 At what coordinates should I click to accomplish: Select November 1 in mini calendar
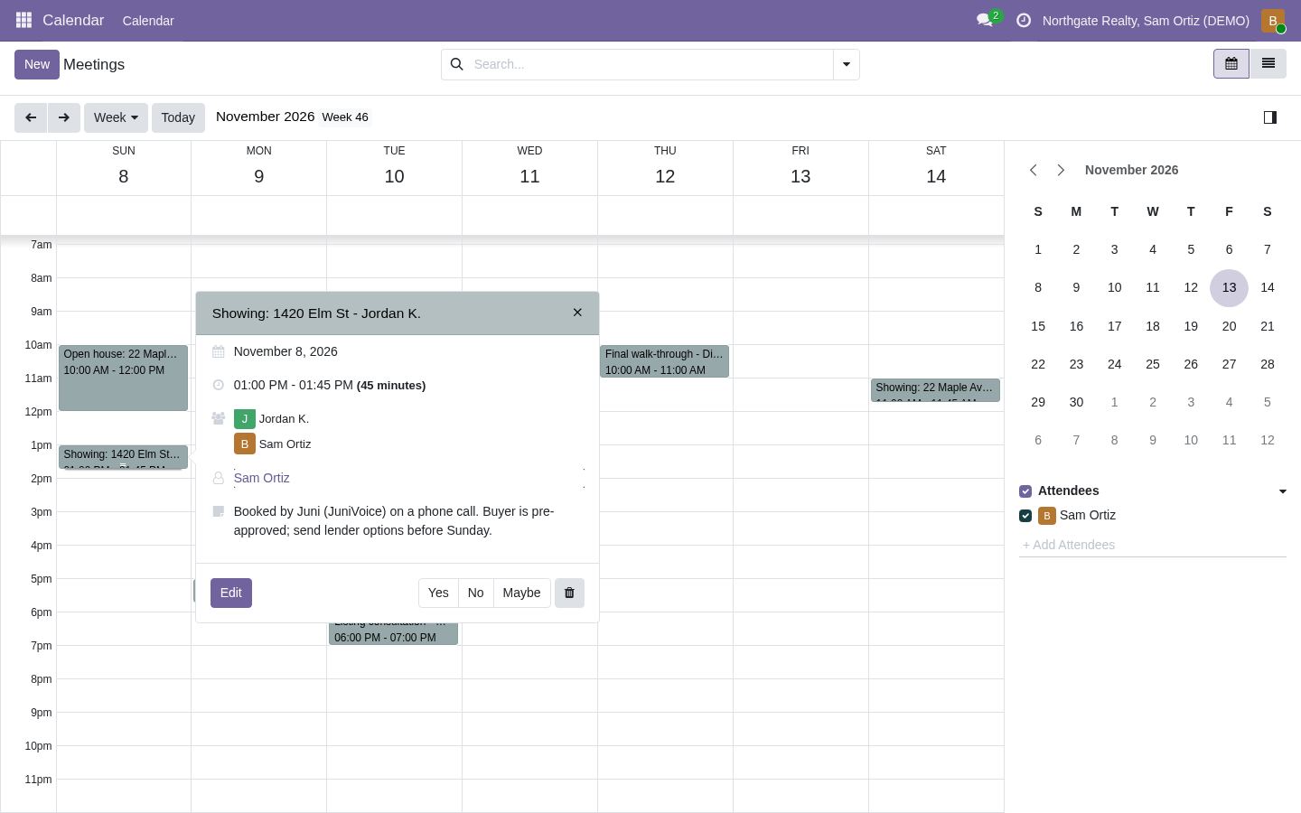coord(1038,249)
